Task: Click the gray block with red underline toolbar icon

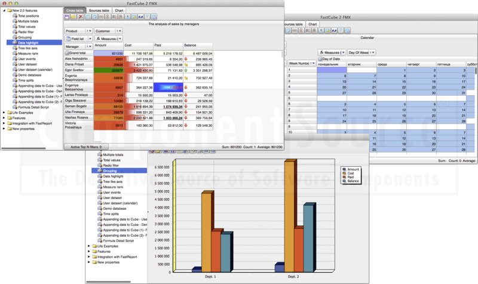Action: pos(121,17)
